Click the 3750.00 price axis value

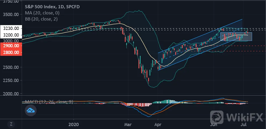[11, 1]
